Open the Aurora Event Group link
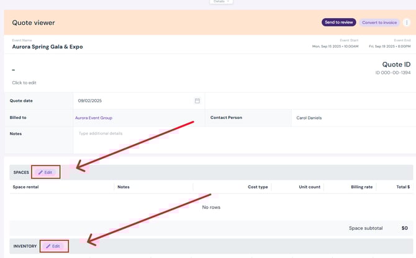 94,118
